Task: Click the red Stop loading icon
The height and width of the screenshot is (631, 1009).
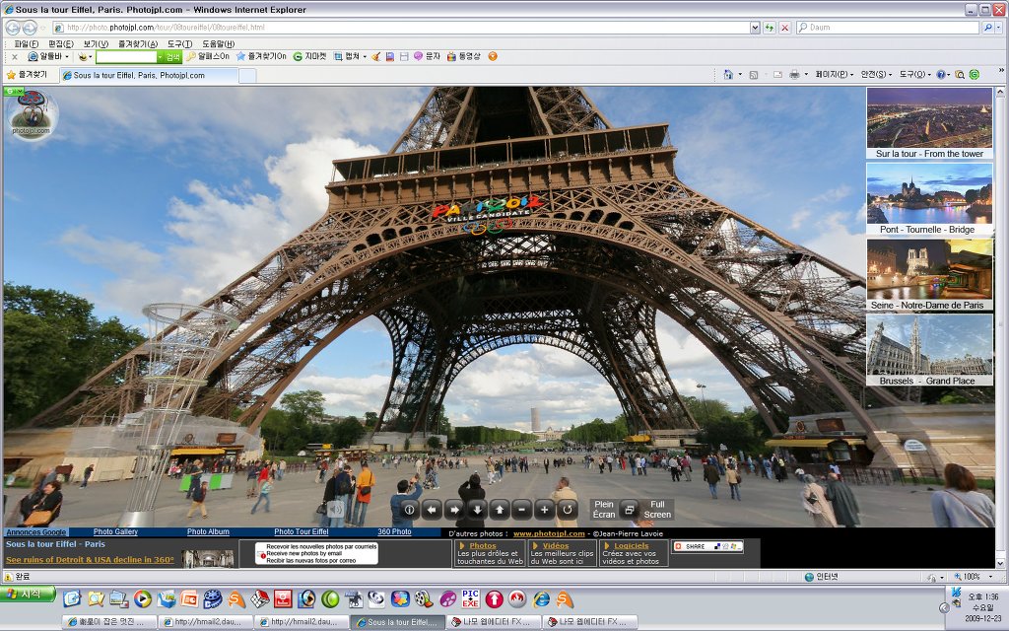Action: click(784, 28)
